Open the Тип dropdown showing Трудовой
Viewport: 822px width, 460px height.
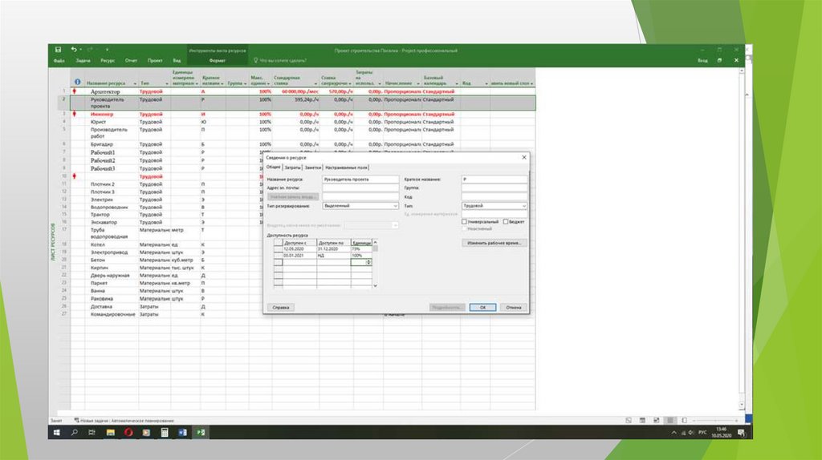pos(524,206)
